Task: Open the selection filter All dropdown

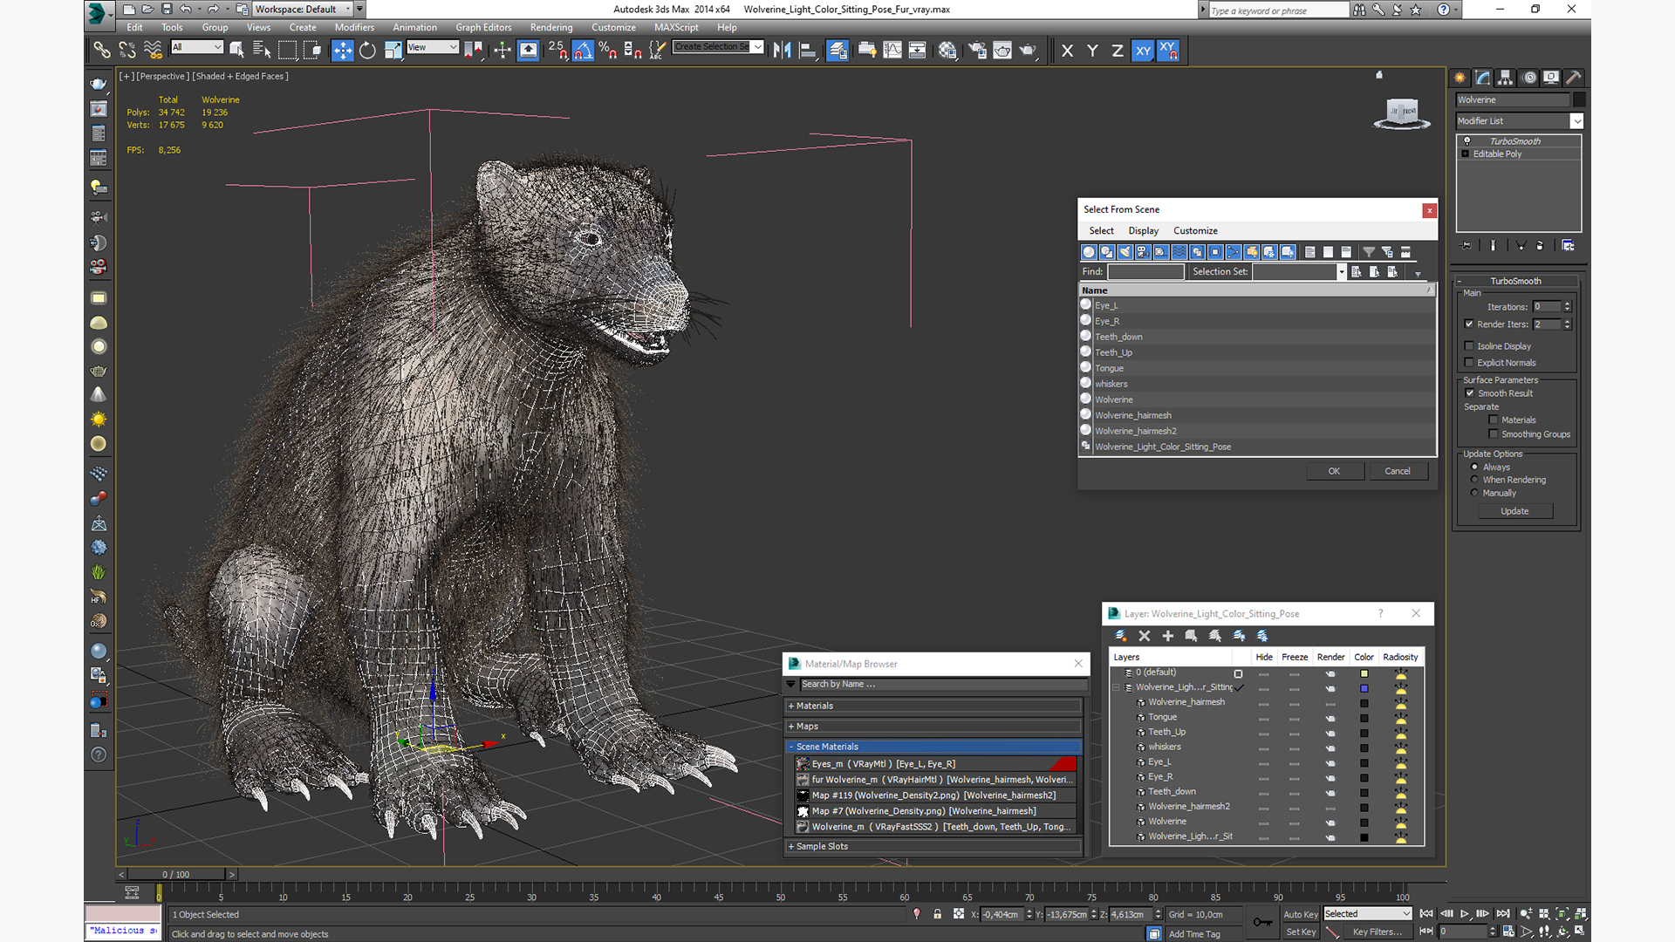Action: click(x=197, y=47)
